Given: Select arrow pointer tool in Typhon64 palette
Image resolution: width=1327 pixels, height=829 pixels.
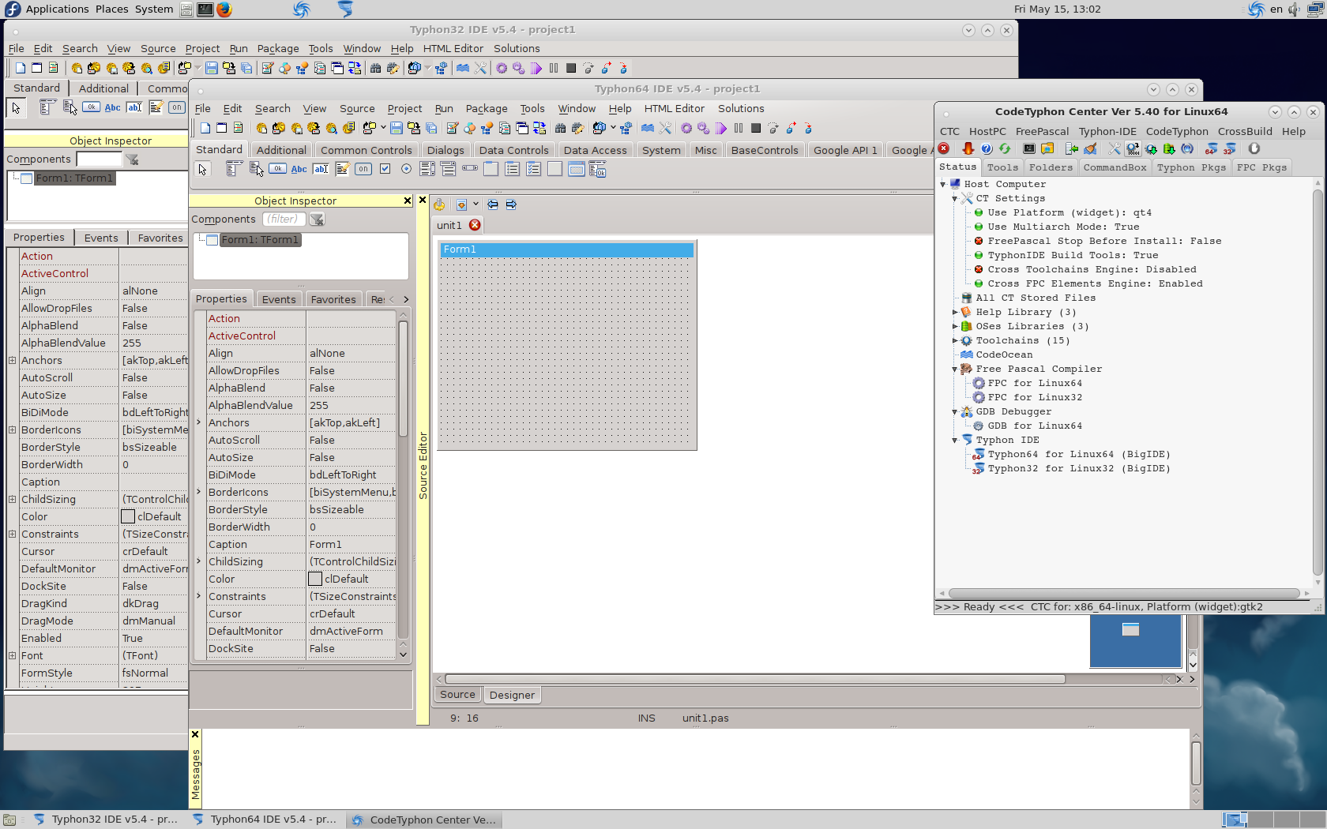Looking at the screenshot, I should pyautogui.click(x=203, y=169).
